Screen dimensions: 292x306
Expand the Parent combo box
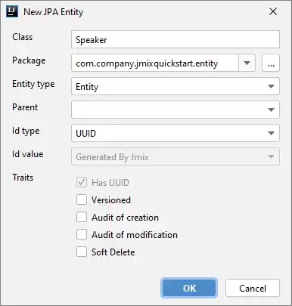[176, 110]
